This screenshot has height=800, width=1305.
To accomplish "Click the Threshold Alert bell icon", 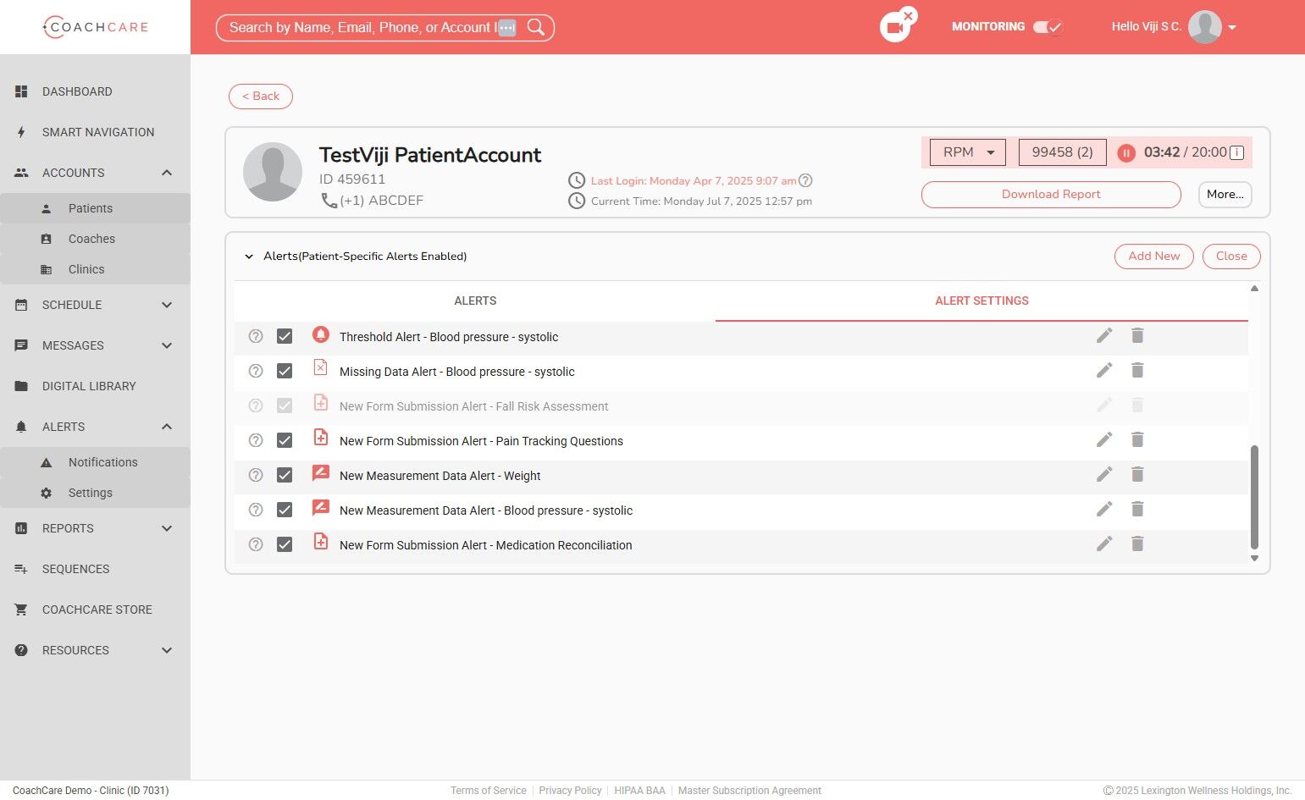I will tap(320, 334).
